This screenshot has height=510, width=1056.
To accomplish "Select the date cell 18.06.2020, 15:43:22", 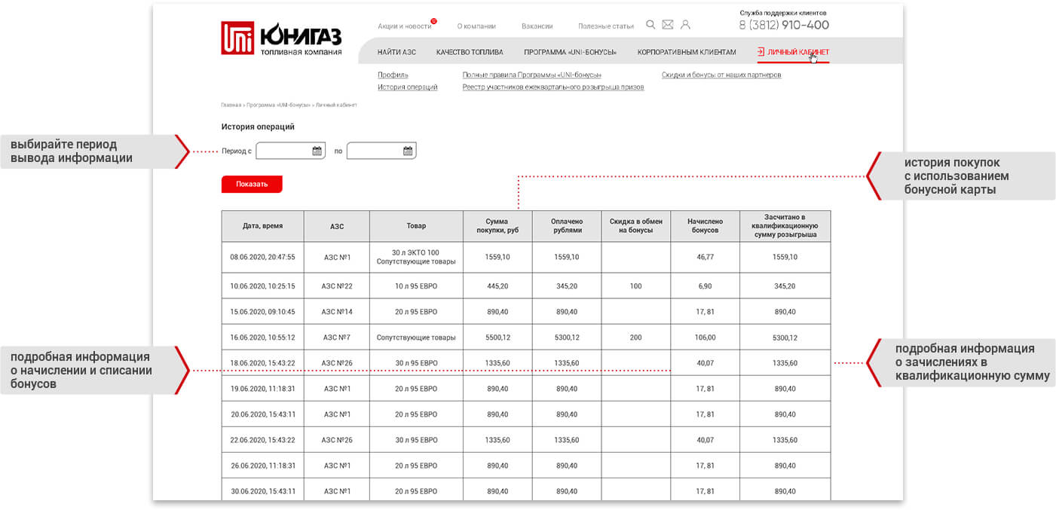I will 263,363.
